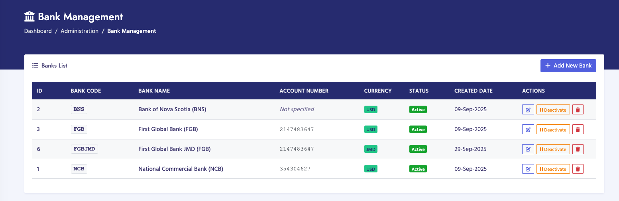The image size is (619, 201).
Task: Click Add New Bank button
Action: pyautogui.click(x=568, y=66)
